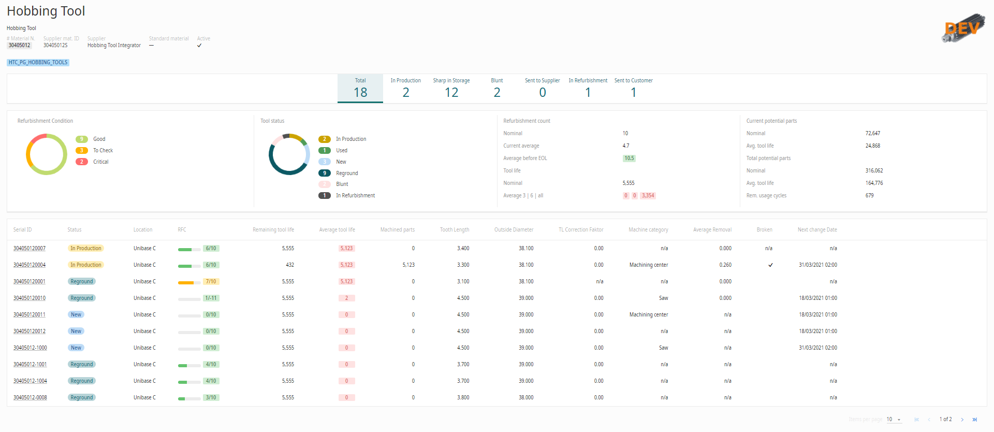Switch to the In Refurbishment tab
Image resolution: width=994 pixels, height=432 pixels.
tap(588, 88)
